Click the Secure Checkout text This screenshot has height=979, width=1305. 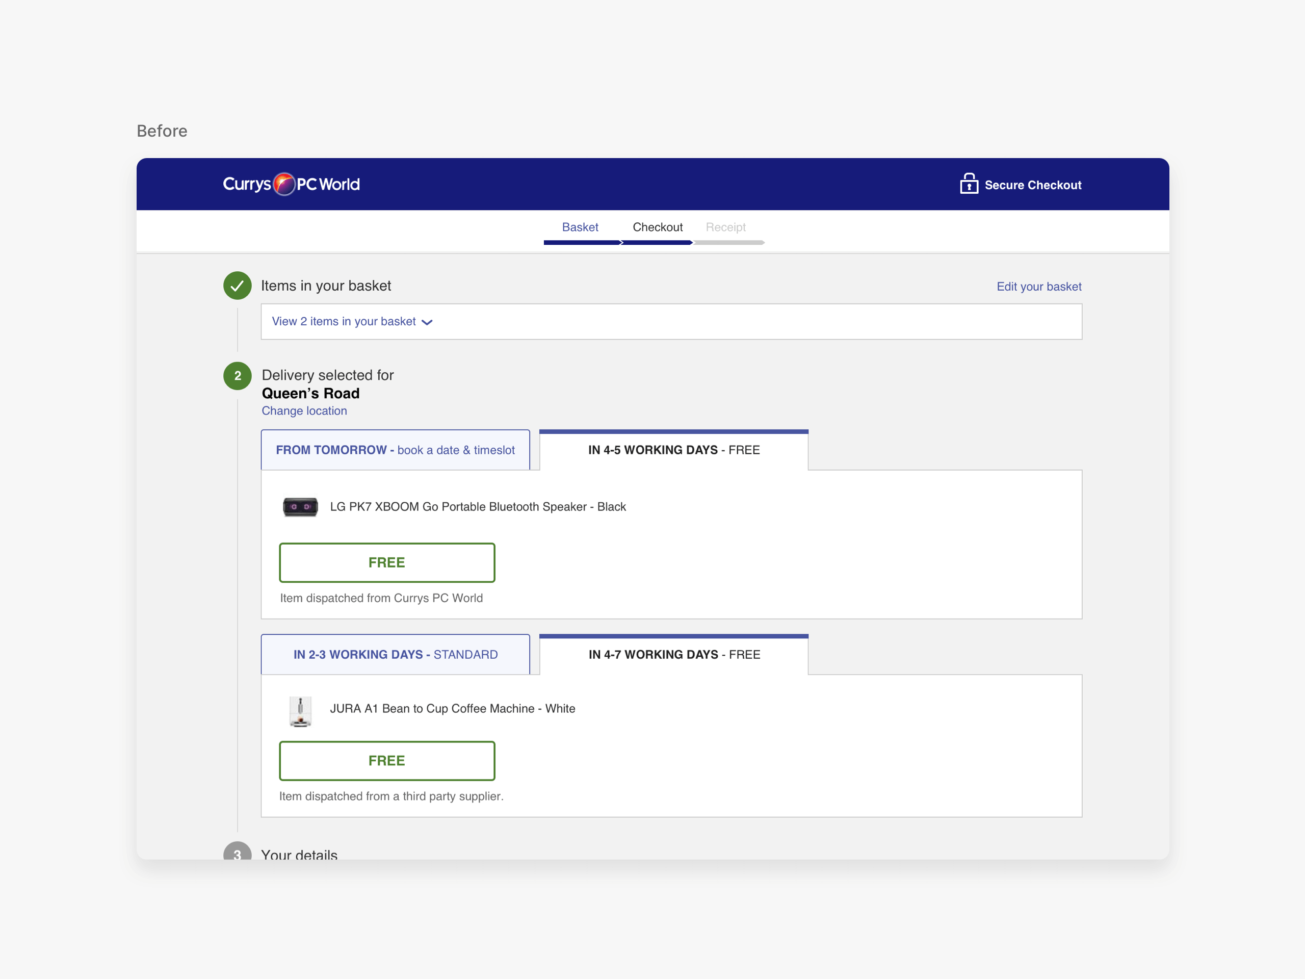(1032, 185)
